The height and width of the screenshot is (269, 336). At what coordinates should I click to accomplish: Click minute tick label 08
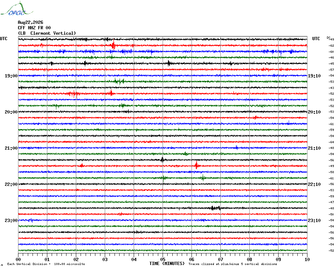(x=249, y=259)
